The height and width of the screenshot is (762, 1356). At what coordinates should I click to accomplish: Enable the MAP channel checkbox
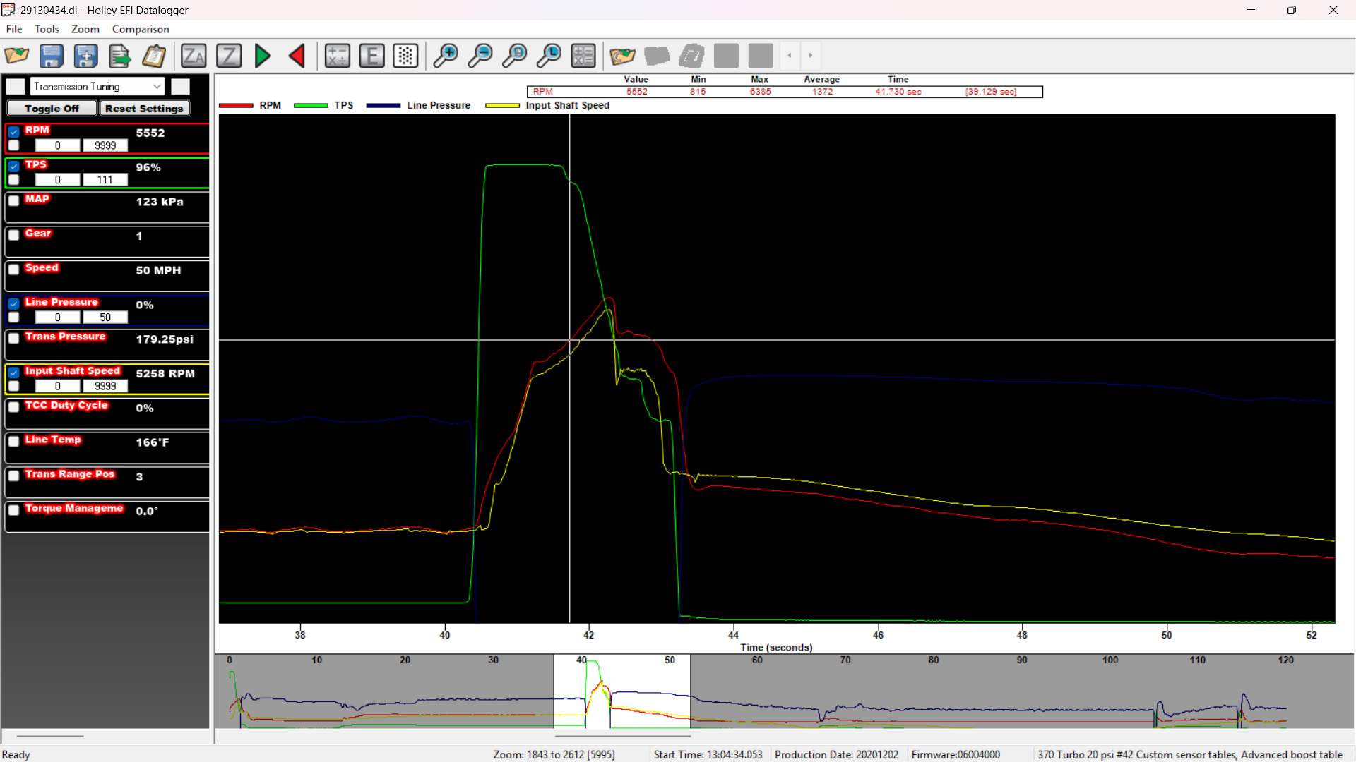pos(13,200)
